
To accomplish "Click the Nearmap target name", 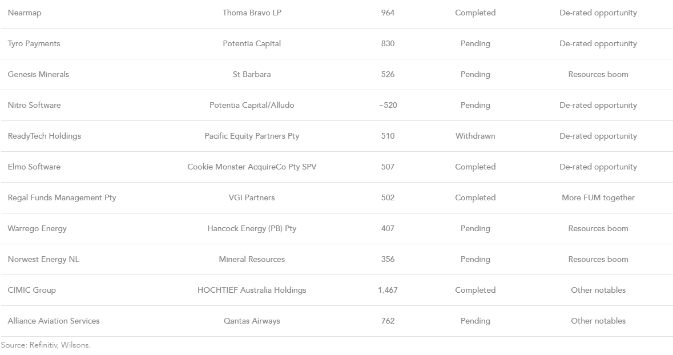I will tap(25, 13).
